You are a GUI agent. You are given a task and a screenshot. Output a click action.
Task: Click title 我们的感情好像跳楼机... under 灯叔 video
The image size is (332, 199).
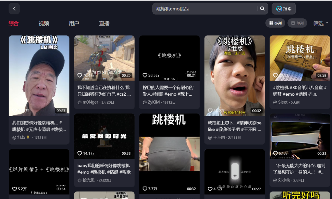(39, 126)
